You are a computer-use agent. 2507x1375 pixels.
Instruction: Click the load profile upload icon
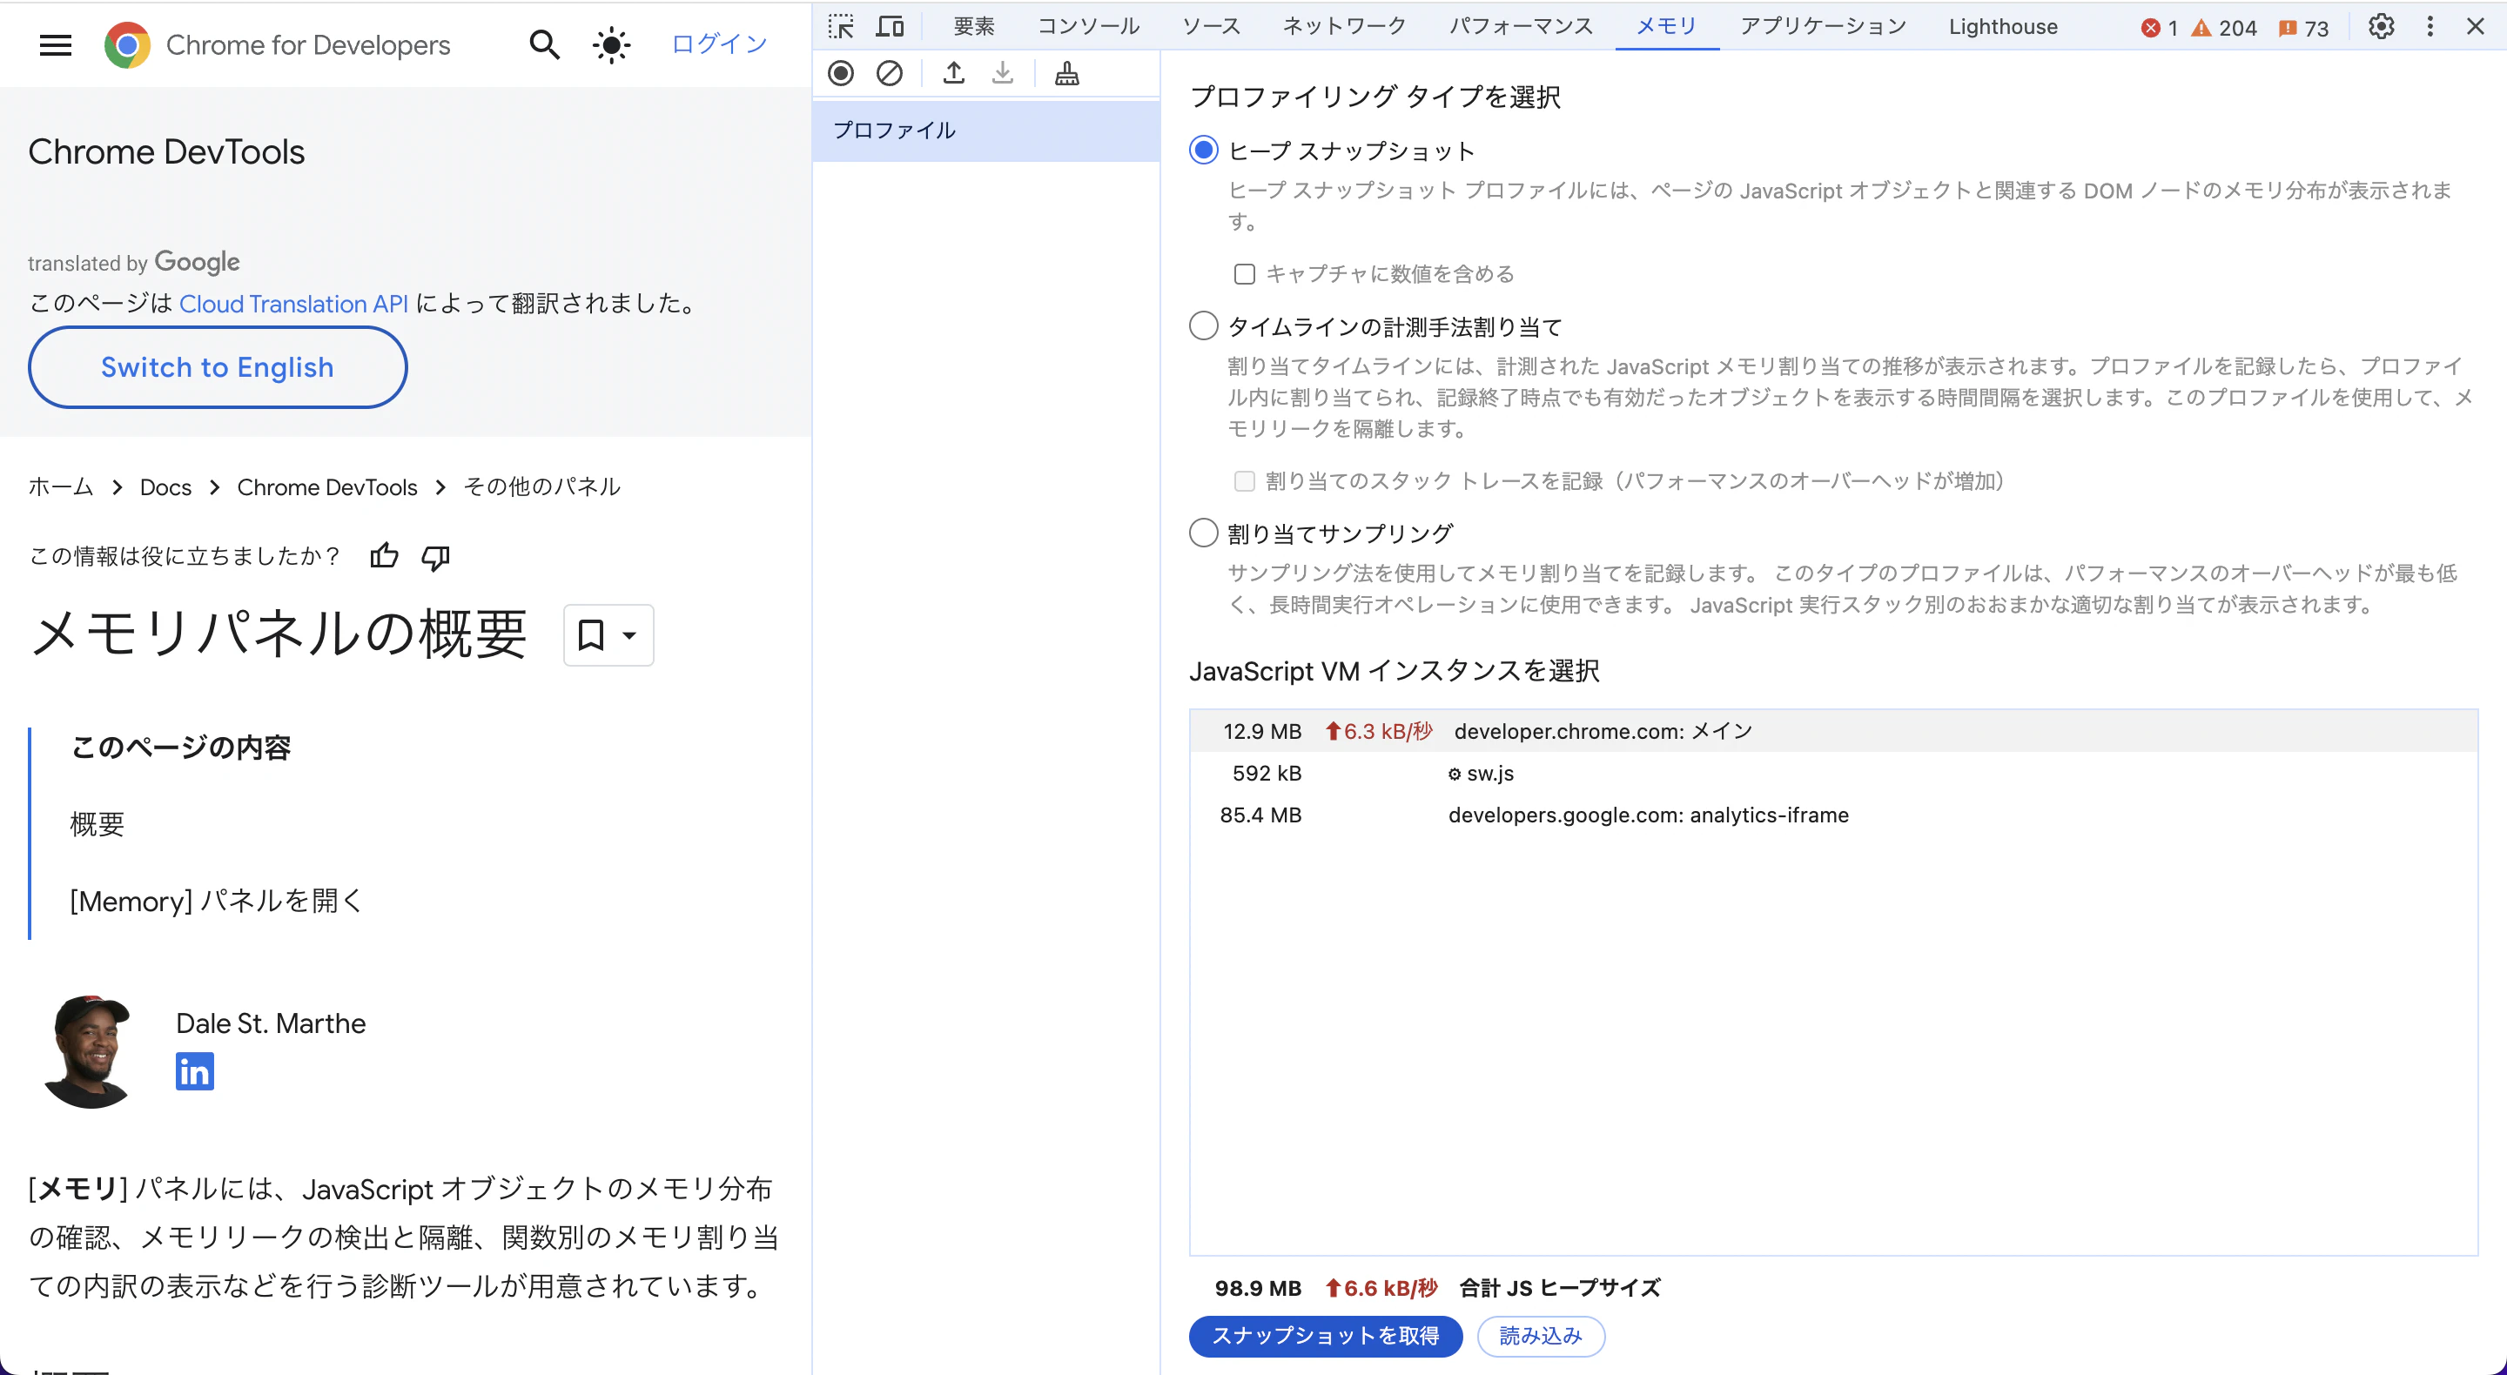coord(954,73)
